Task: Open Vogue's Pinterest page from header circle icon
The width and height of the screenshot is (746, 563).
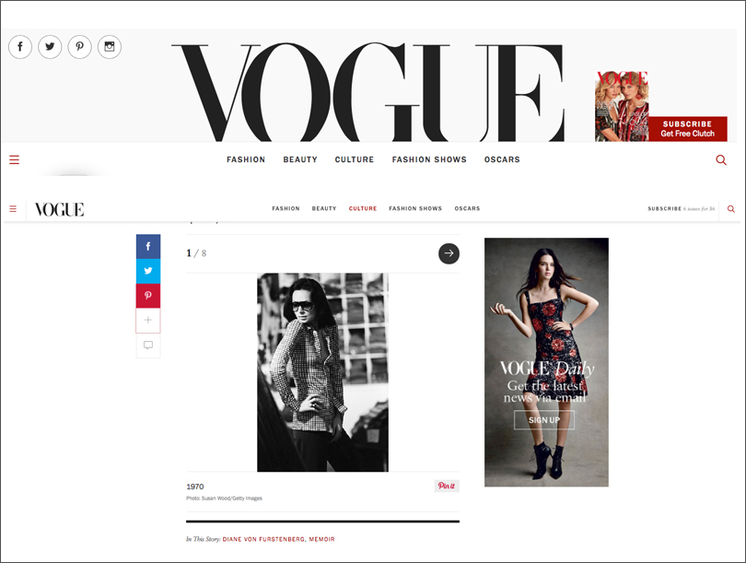Action: click(79, 47)
